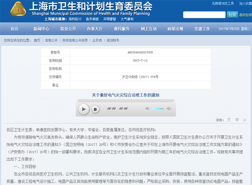Open the 首页 navigation menu item

14,29
